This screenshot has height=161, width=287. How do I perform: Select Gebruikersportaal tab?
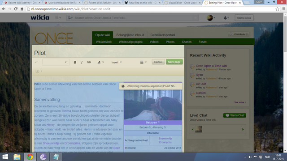point(163,35)
